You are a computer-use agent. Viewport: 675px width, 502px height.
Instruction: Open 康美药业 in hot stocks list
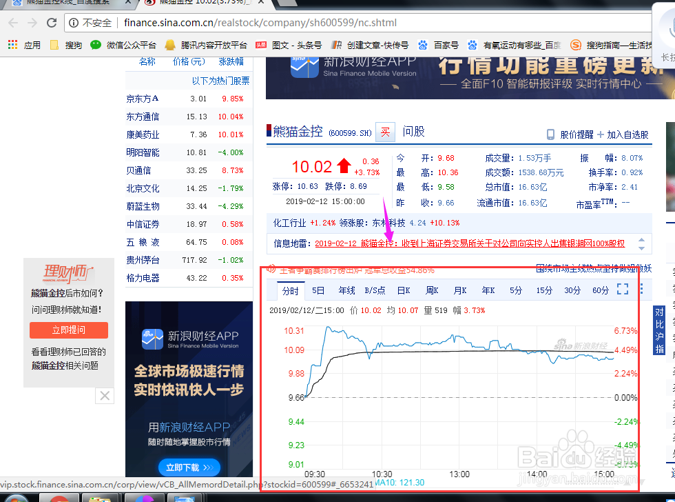pos(143,135)
